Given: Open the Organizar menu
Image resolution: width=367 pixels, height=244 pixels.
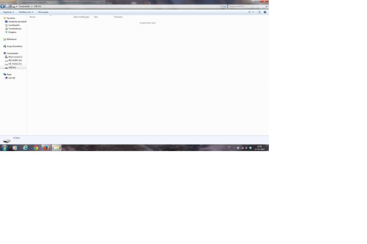Looking at the screenshot, I should 9,12.
